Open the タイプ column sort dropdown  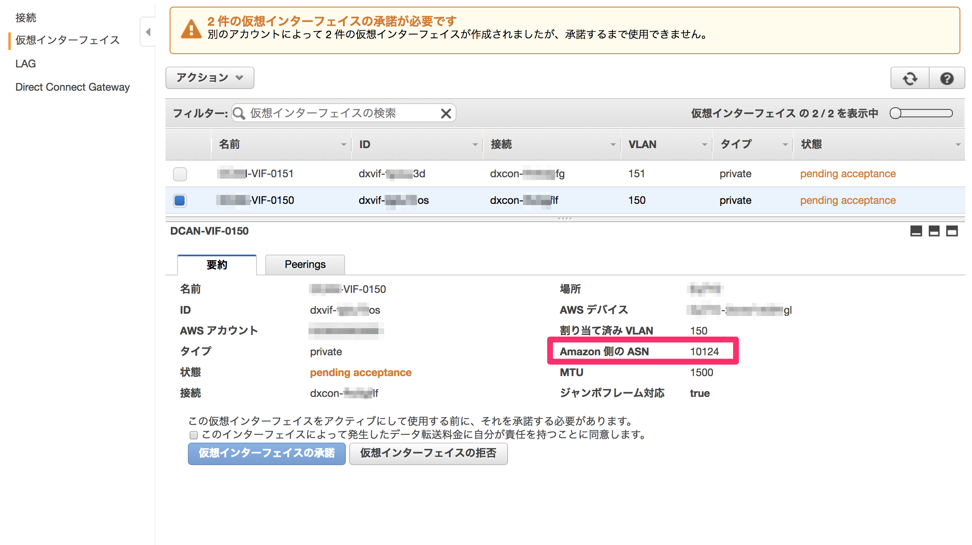tap(785, 145)
